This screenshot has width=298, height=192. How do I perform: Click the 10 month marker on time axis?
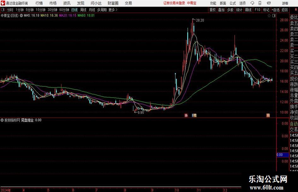[177, 190]
